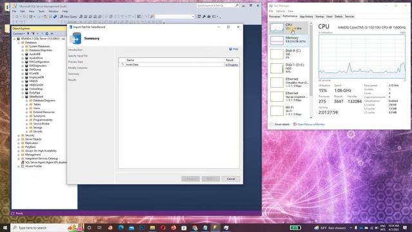Image resolution: width=412 pixels, height=232 pixels.
Task: Open Firefox from the taskbar
Action: (x=173, y=227)
